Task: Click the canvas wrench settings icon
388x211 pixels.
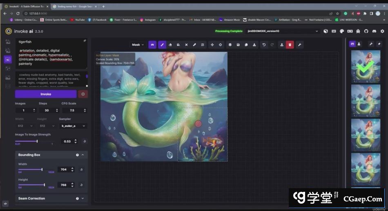Action: click(x=299, y=45)
